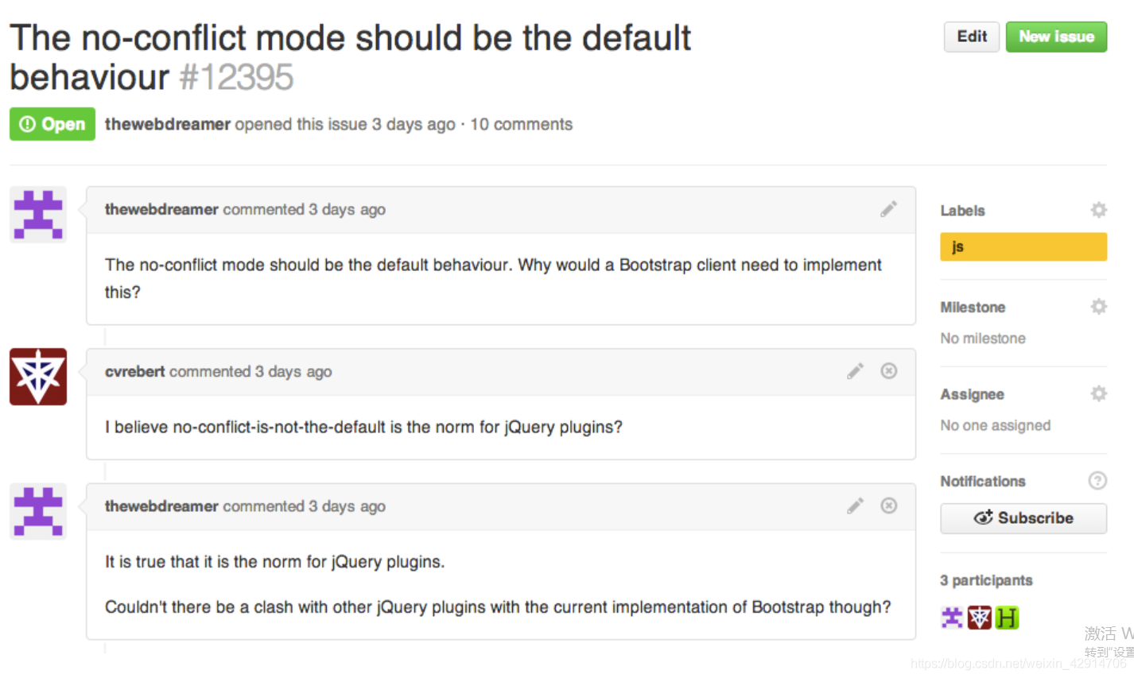Image resolution: width=1134 pixels, height=678 pixels.
Task: Open thewebdreamer profile link in issue header
Action: 168,124
